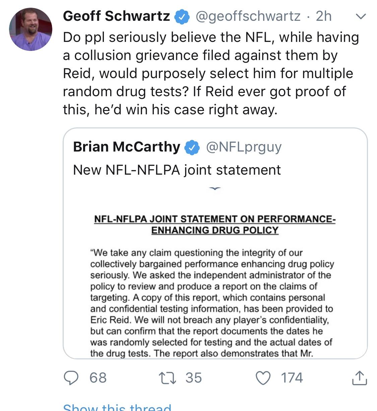Tap the reply speech bubble icon
This screenshot has width=377, height=411.
tap(71, 378)
